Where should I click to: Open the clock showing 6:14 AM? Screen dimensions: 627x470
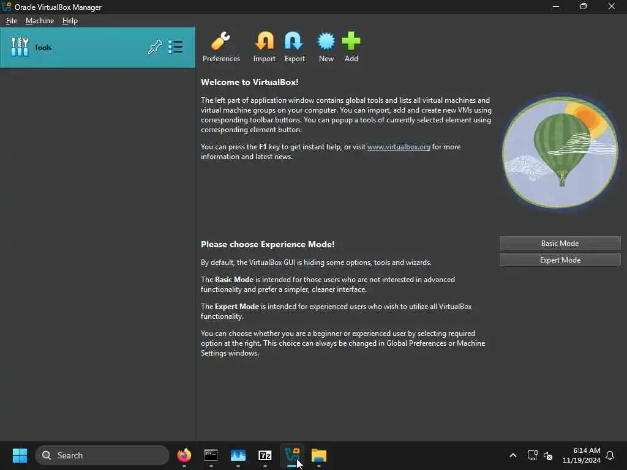tap(582, 455)
